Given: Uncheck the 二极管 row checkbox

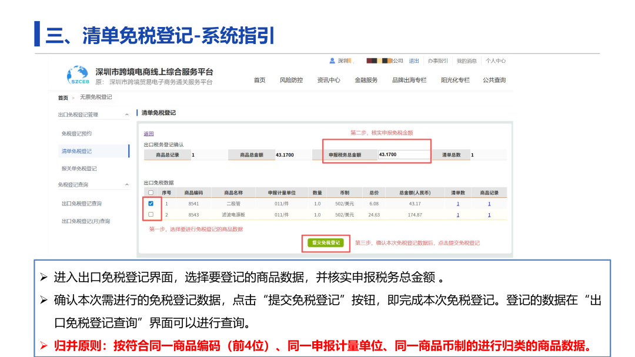Looking at the screenshot, I should 151,204.
